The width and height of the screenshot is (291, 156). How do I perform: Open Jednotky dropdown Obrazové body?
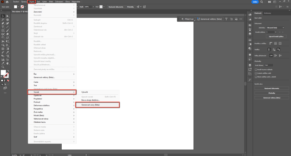(x=275, y=28)
